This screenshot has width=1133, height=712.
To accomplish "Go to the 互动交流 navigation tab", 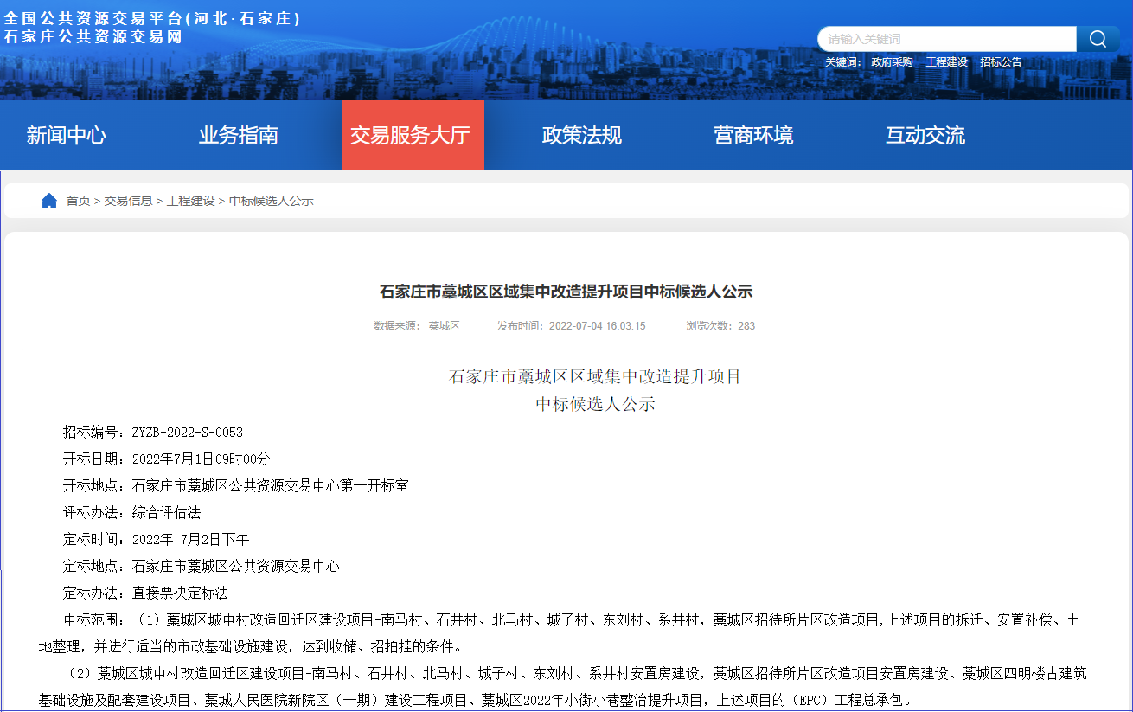I will click(925, 136).
